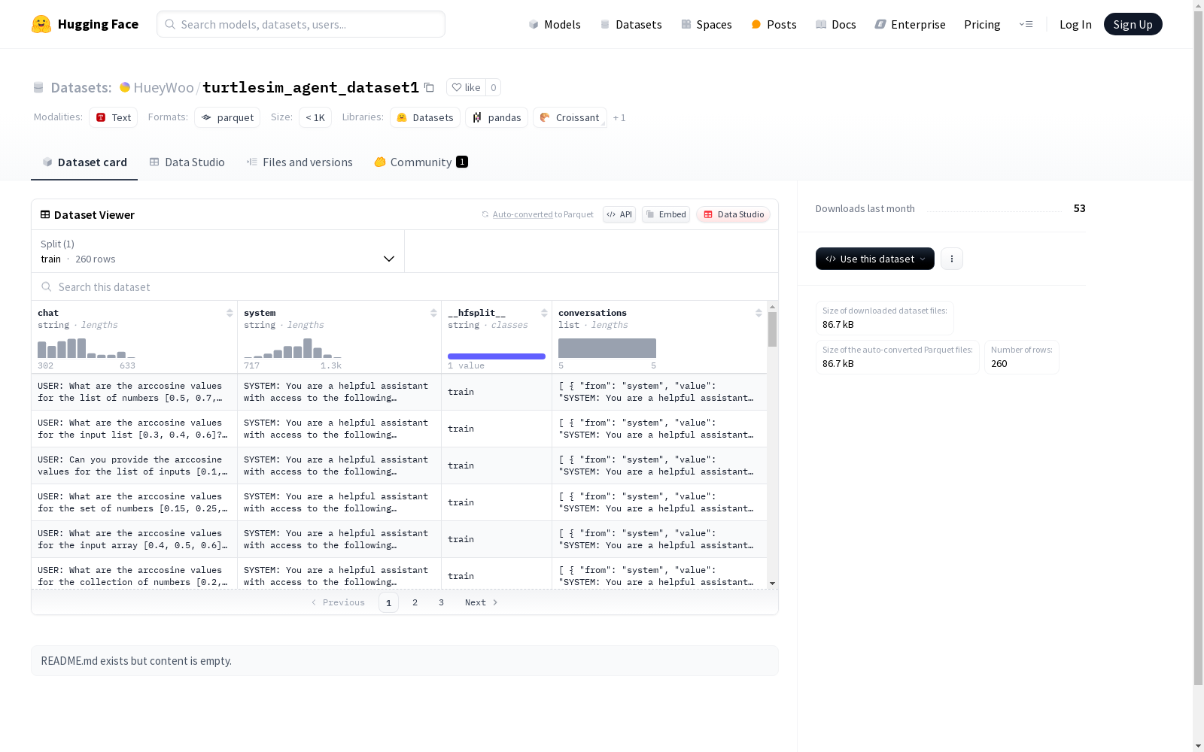Sort the conversations column
Image resolution: width=1204 pixels, height=752 pixels.
click(759, 313)
